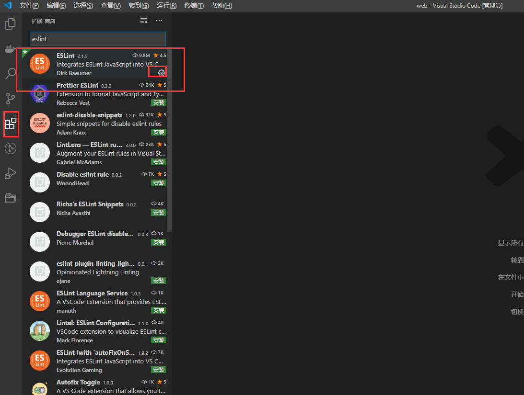Select the ESLint 2.1.5 extension title

tap(66, 56)
